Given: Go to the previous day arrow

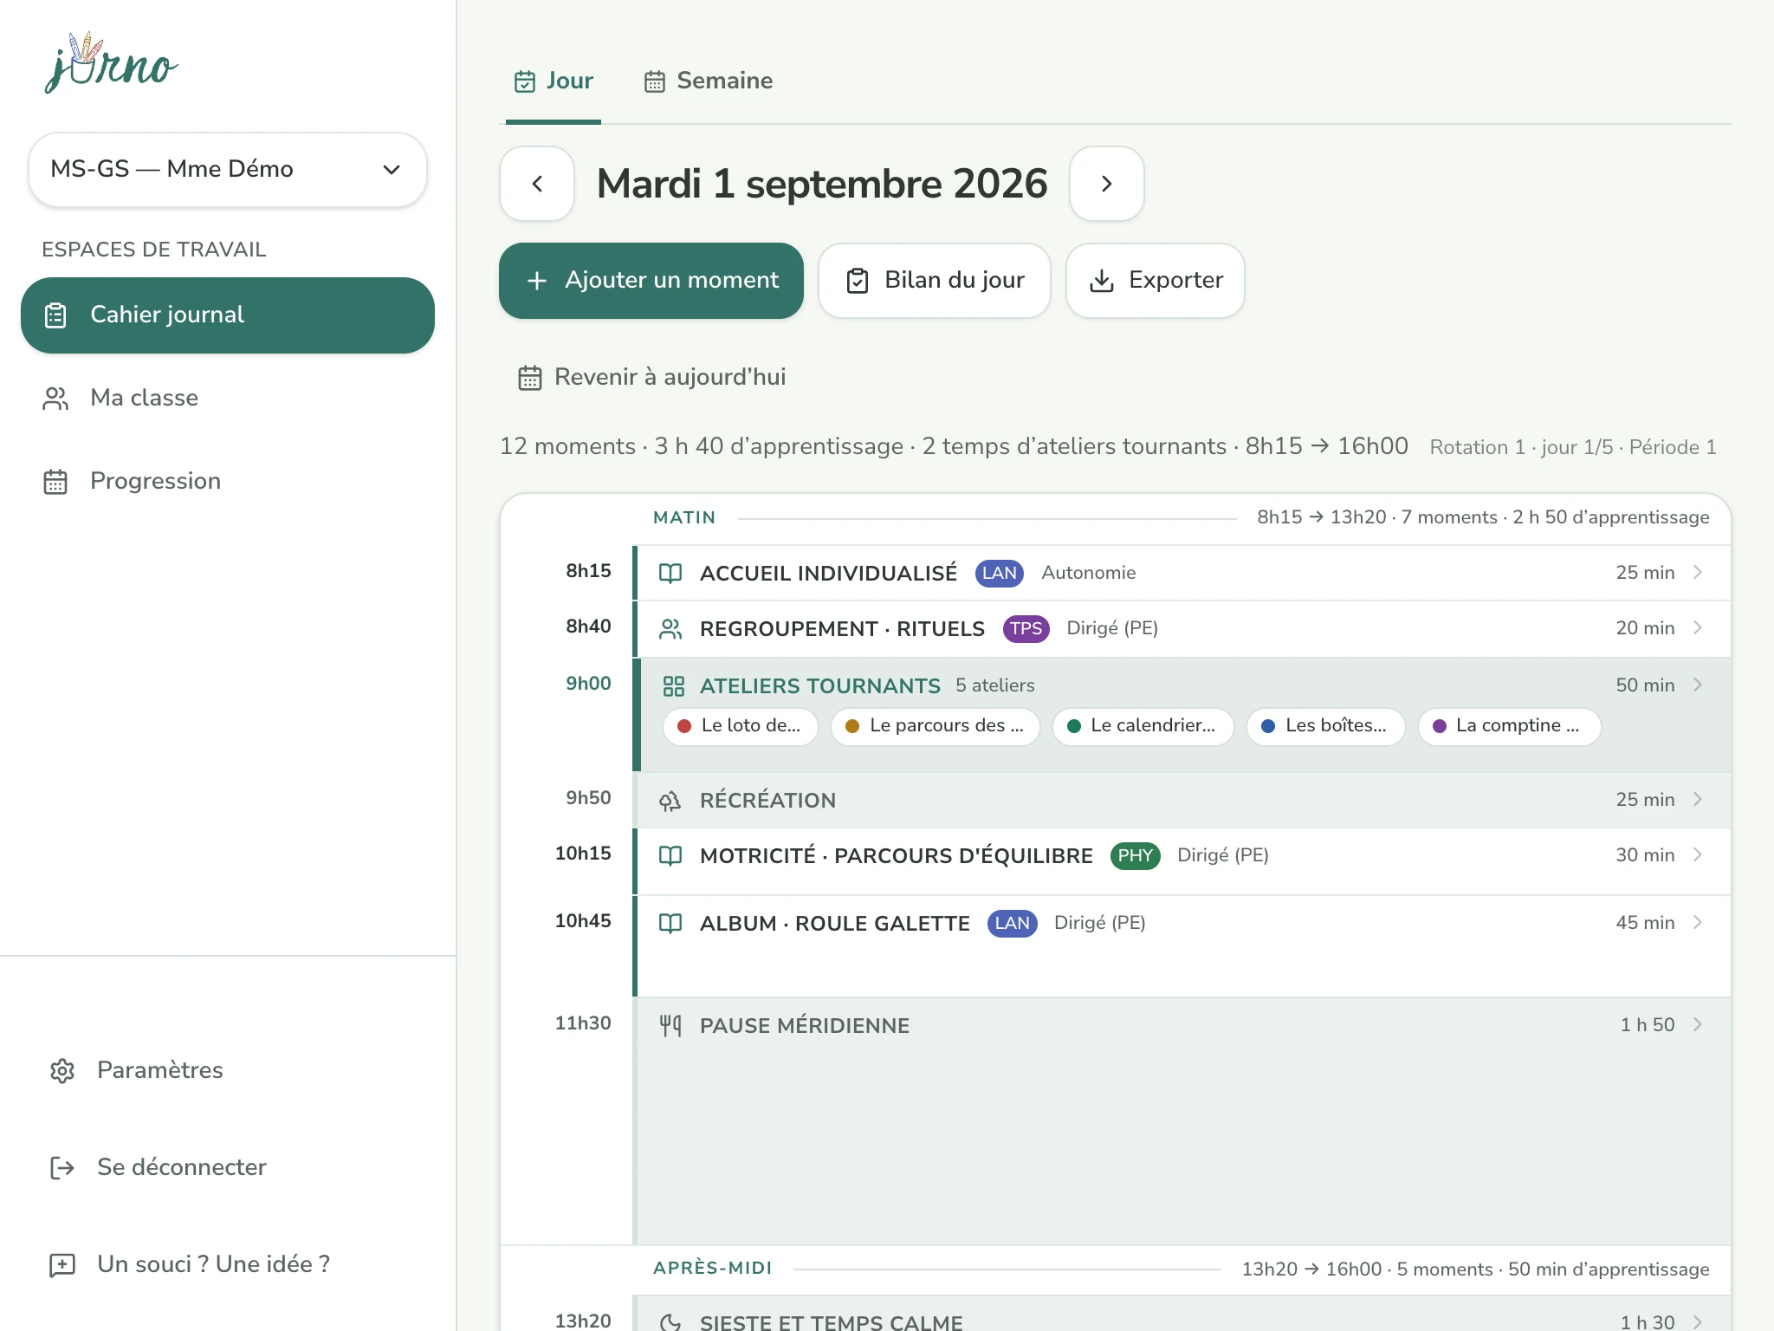Looking at the screenshot, I should (x=537, y=184).
